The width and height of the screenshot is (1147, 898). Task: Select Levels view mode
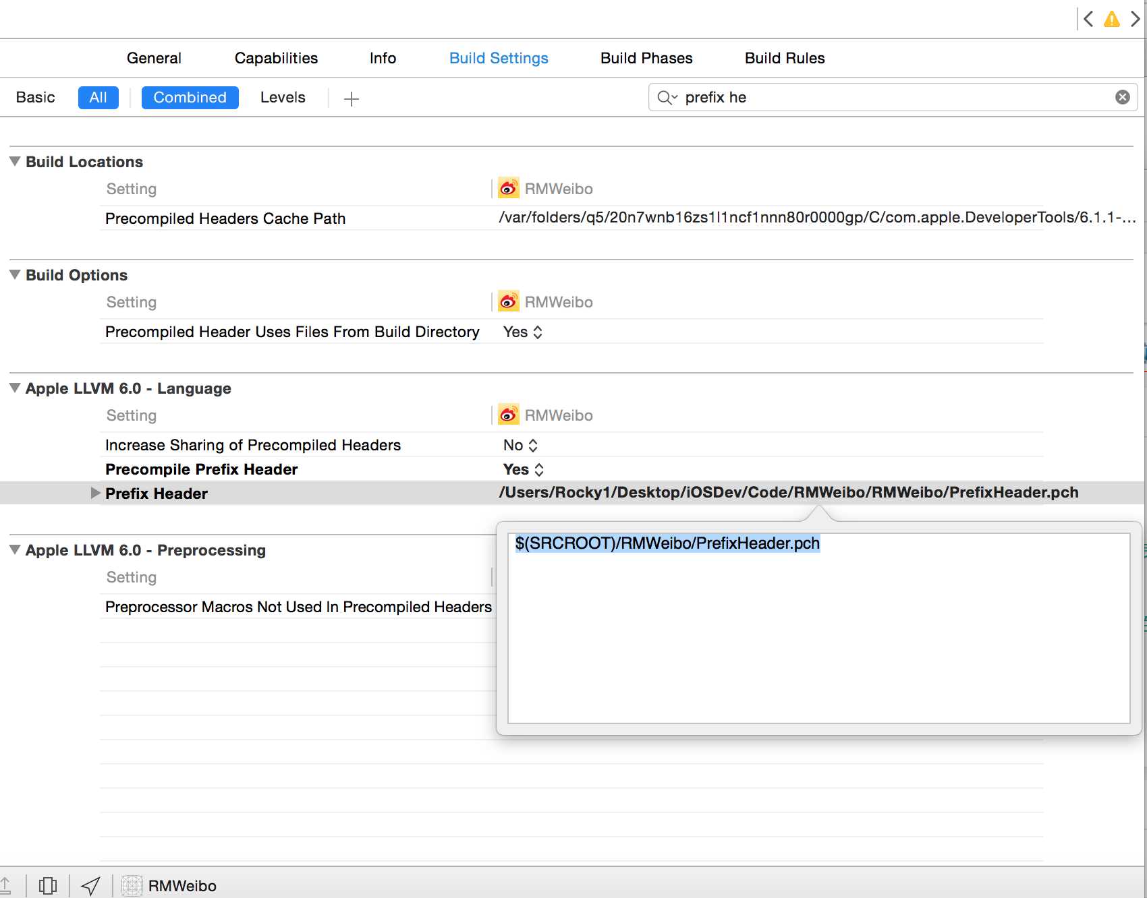[x=283, y=97]
